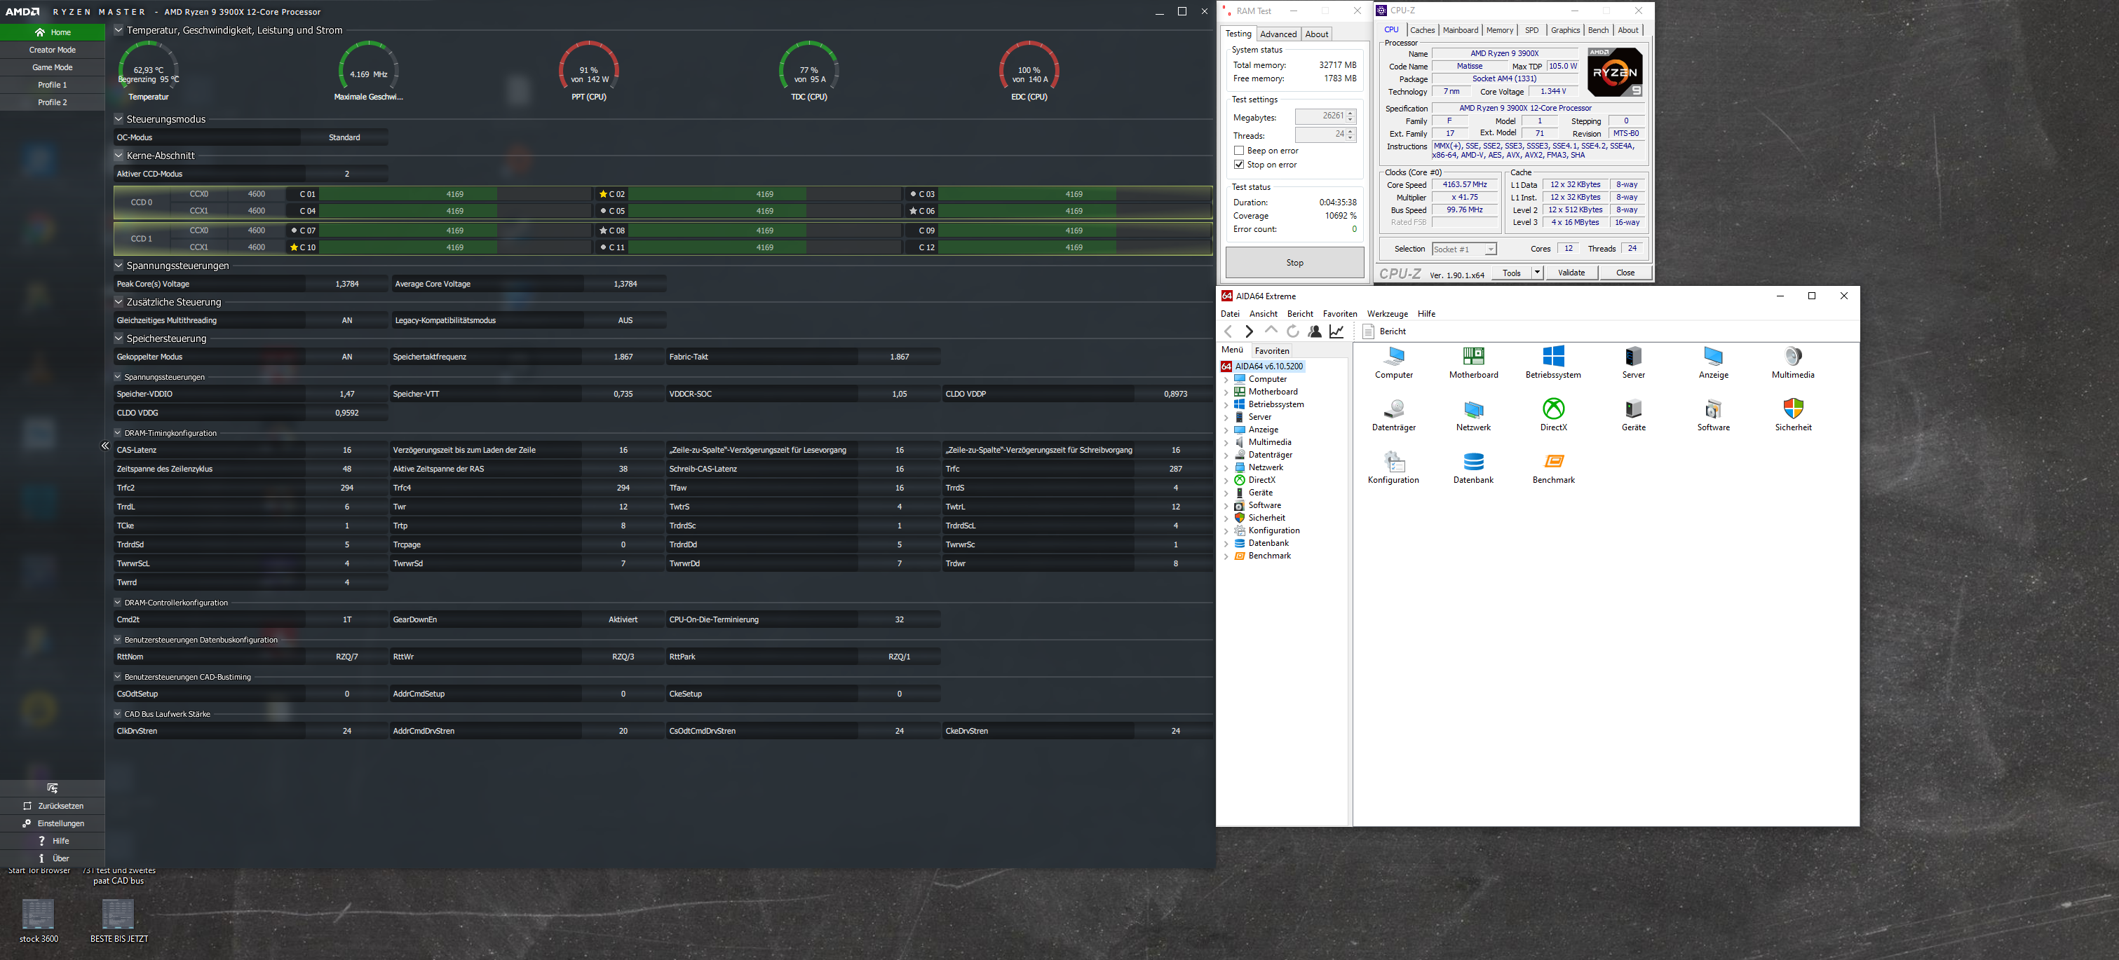Open the large Computer icon in AIDA64 panel
This screenshot has height=960, width=2119.
tap(1393, 362)
